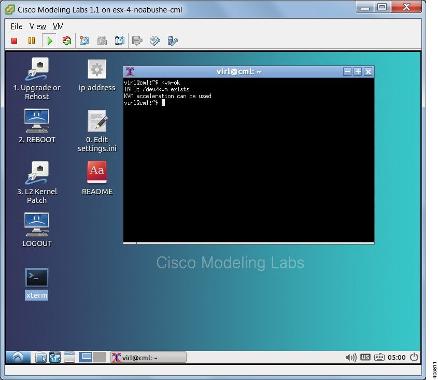Select the Upgrade or Rehost desktop icon
The image size is (438, 380).
pos(37,79)
